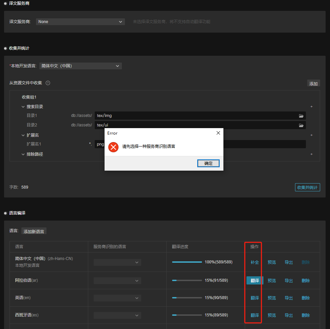Click 删除 for 西班牙语 row
Screen dimensions: 330x329
pos(306,315)
